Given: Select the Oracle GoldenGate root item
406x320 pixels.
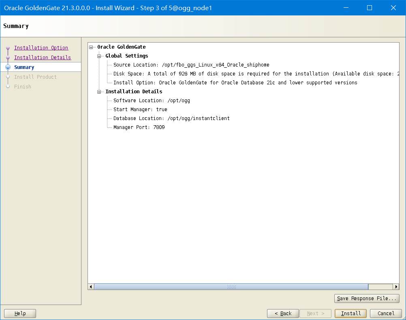Looking at the screenshot, I should point(122,47).
